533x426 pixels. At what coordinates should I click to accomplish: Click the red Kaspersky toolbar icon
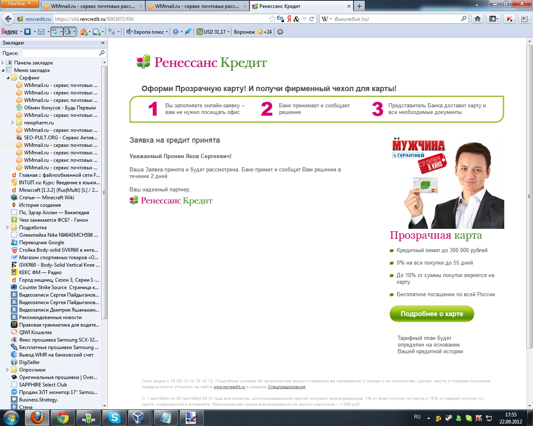[x=509, y=19]
